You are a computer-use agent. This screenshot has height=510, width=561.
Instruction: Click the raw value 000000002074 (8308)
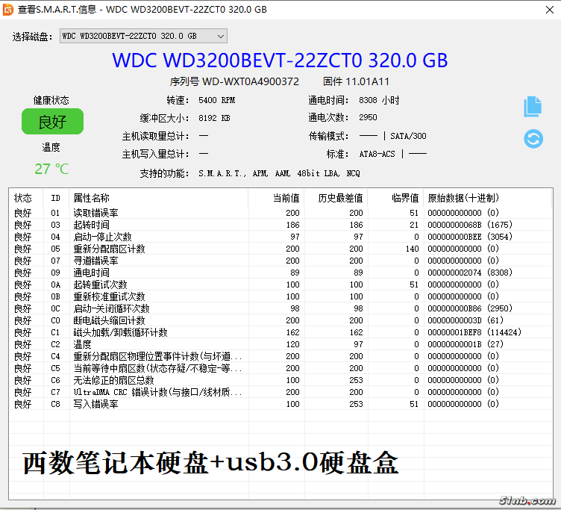pos(470,273)
